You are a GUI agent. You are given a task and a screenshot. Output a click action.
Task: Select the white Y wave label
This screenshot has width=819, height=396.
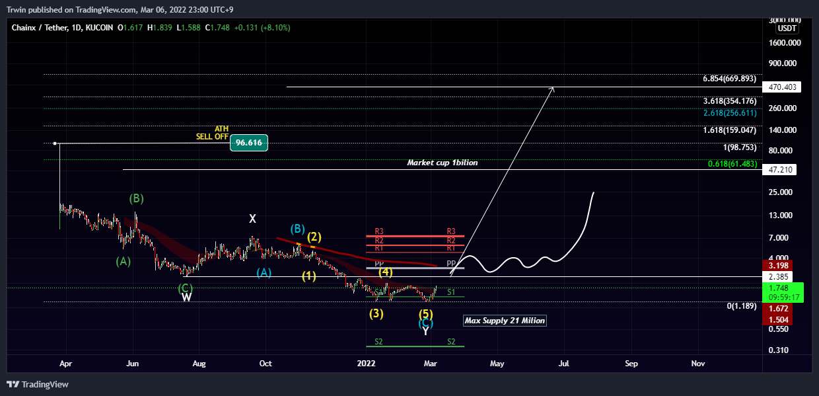point(426,331)
